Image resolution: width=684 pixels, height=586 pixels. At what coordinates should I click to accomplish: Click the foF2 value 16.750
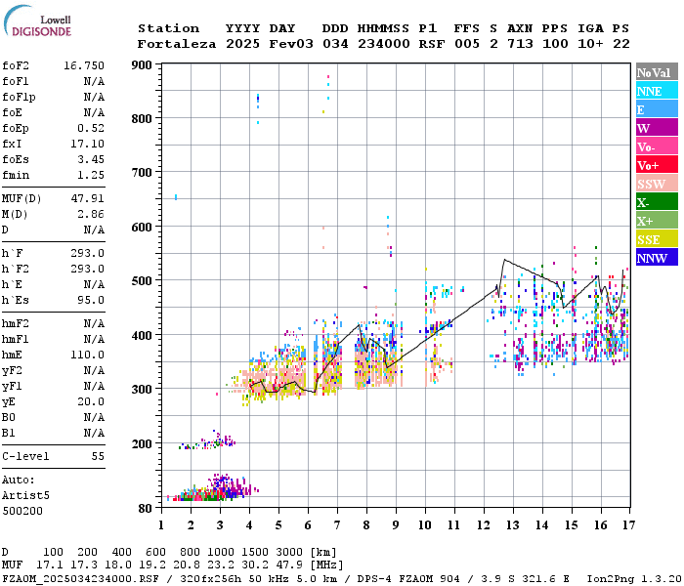coord(84,65)
